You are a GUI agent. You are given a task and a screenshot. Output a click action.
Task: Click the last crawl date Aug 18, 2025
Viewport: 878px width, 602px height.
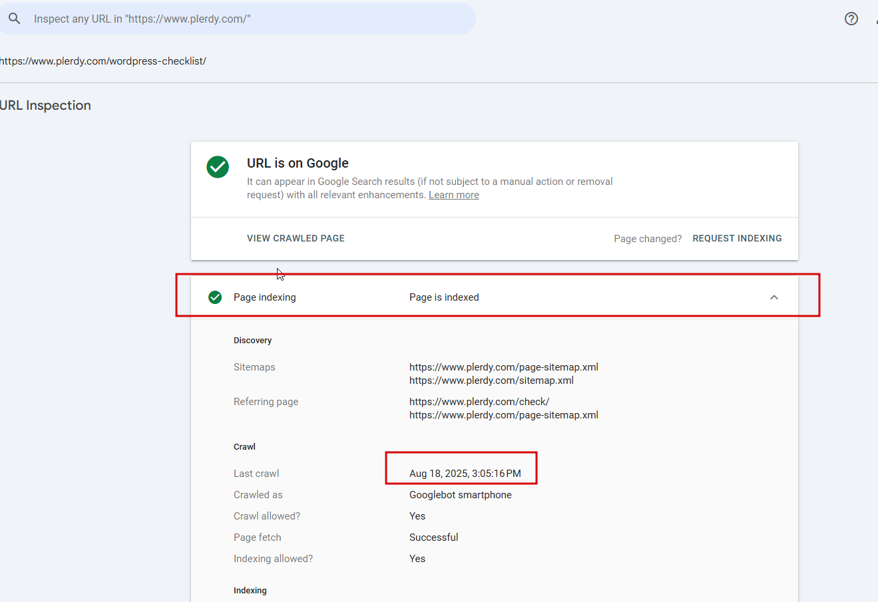pyautogui.click(x=465, y=474)
